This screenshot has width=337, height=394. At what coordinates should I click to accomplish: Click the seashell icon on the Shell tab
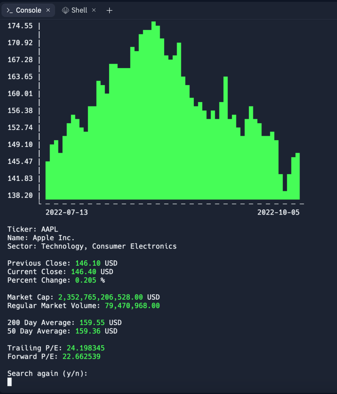click(65, 10)
